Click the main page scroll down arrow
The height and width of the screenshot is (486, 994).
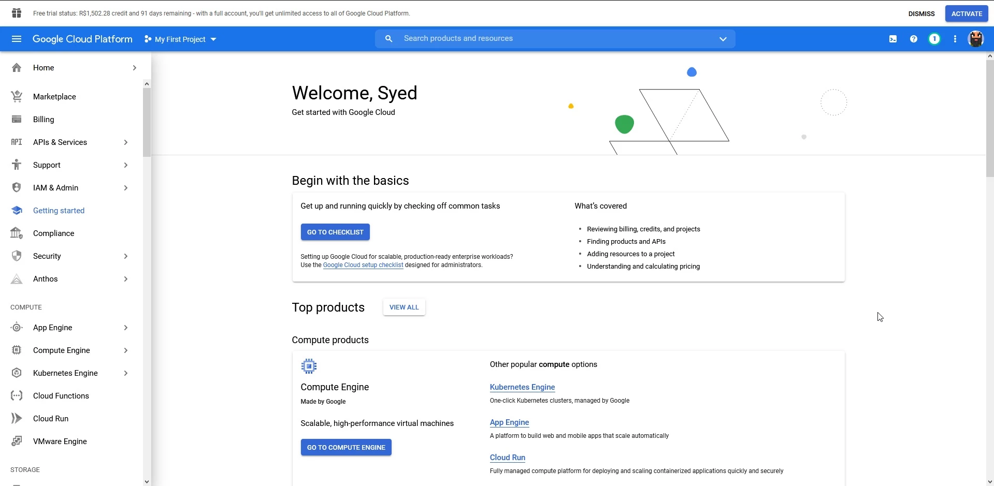990,482
